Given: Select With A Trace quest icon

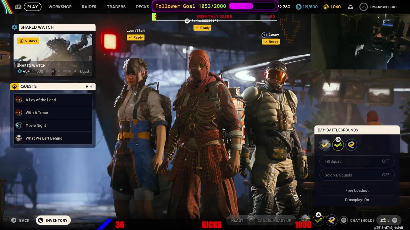Looking at the screenshot, I should pyautogui.click(x=19, y=113).
